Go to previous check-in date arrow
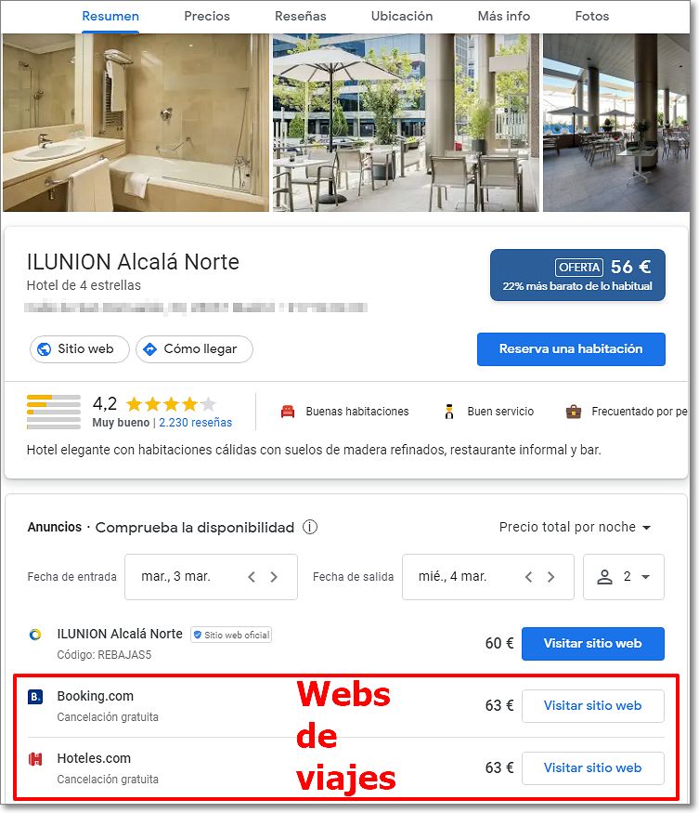Viewport: 699px width, 813px height. click(252, 577)
